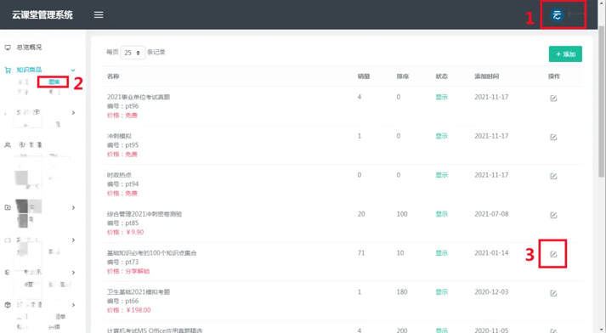Expand the sidebar group beside the folder icon

tap(73, 207)
